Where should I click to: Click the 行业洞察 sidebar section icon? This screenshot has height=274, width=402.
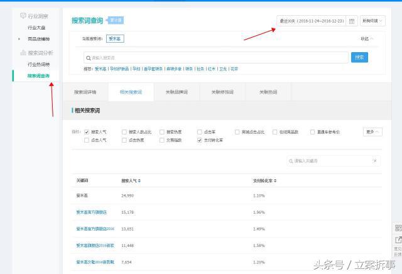[23, 16]
